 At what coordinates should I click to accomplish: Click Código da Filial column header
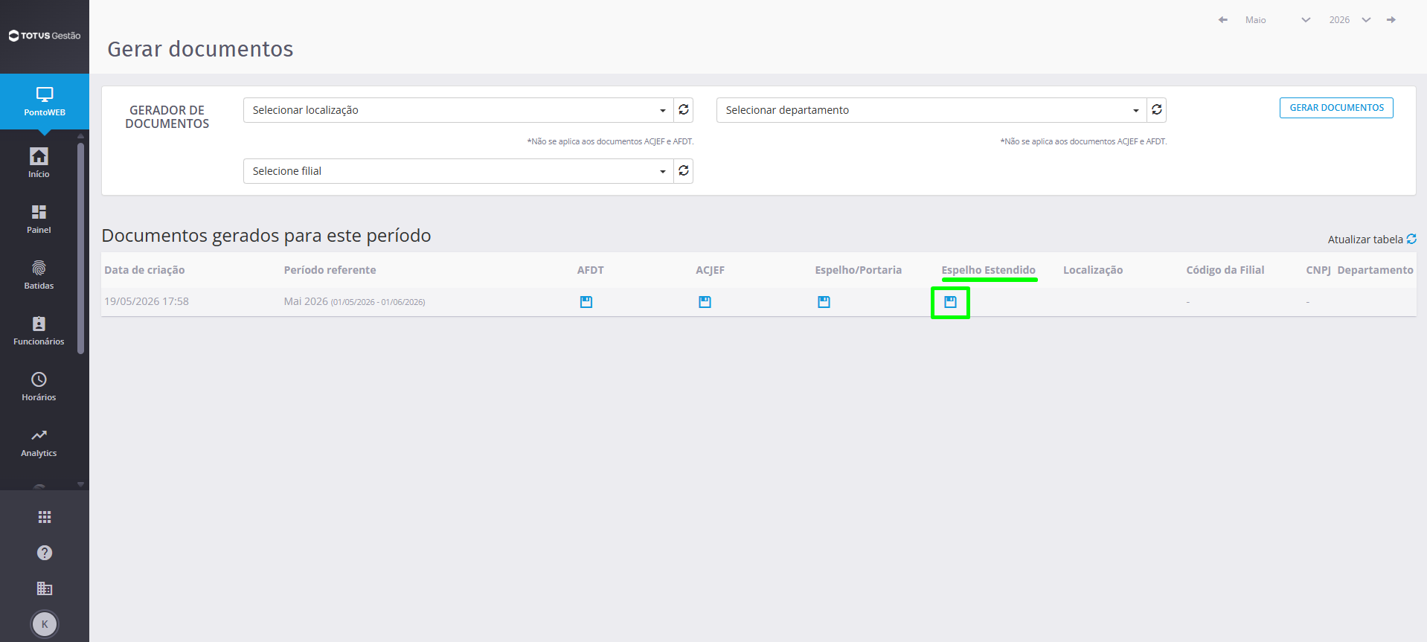point(1225,270)
